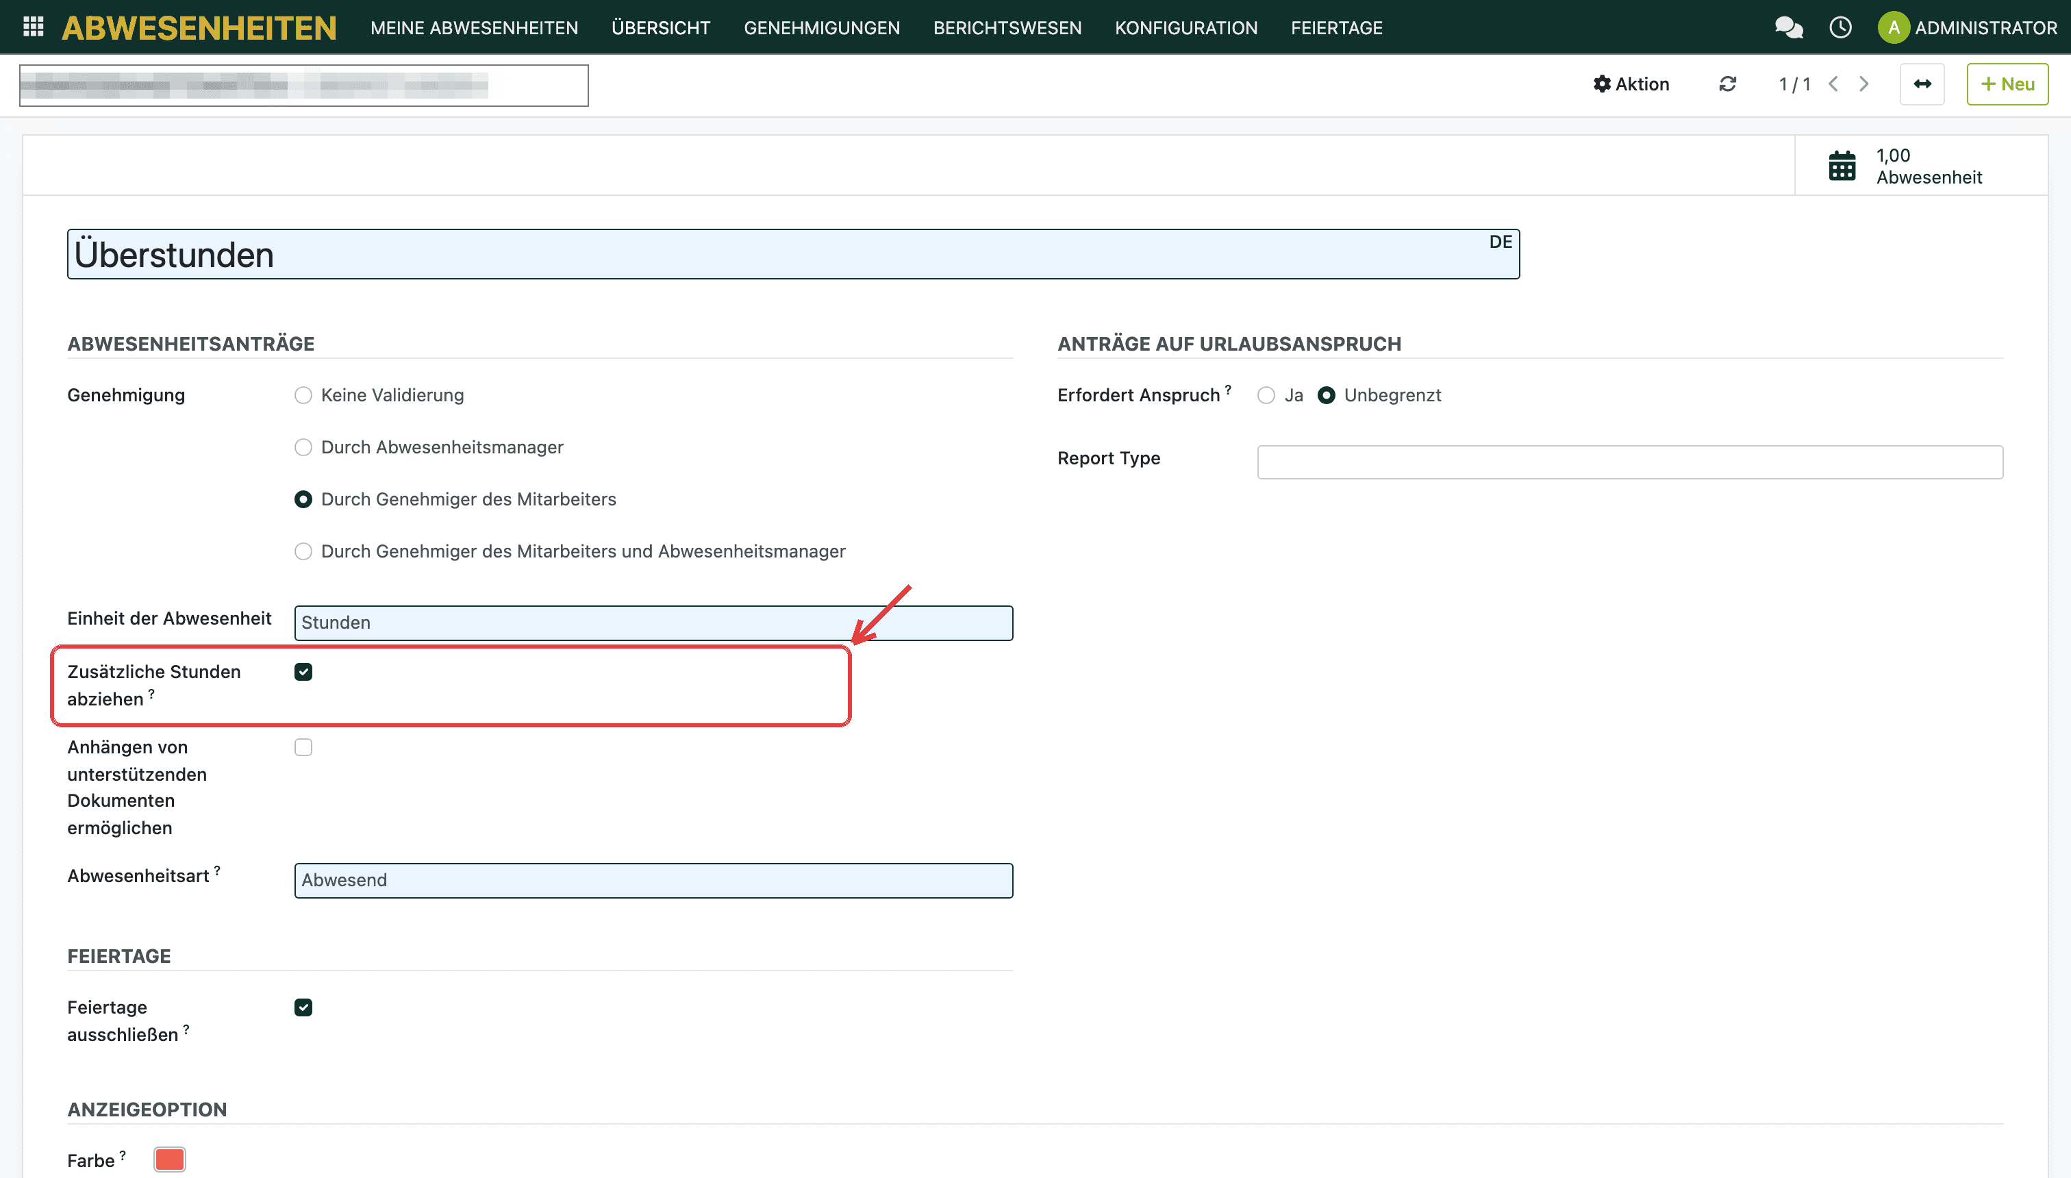Open the Report Type dropdown
Viewport: 2071px width, 1178px height.
(1630, 462)
